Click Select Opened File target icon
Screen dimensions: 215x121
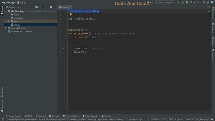[37, 7]
